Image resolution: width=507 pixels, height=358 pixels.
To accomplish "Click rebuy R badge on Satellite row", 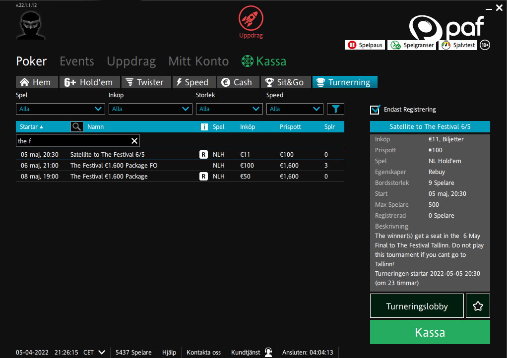I will [203, 154].
